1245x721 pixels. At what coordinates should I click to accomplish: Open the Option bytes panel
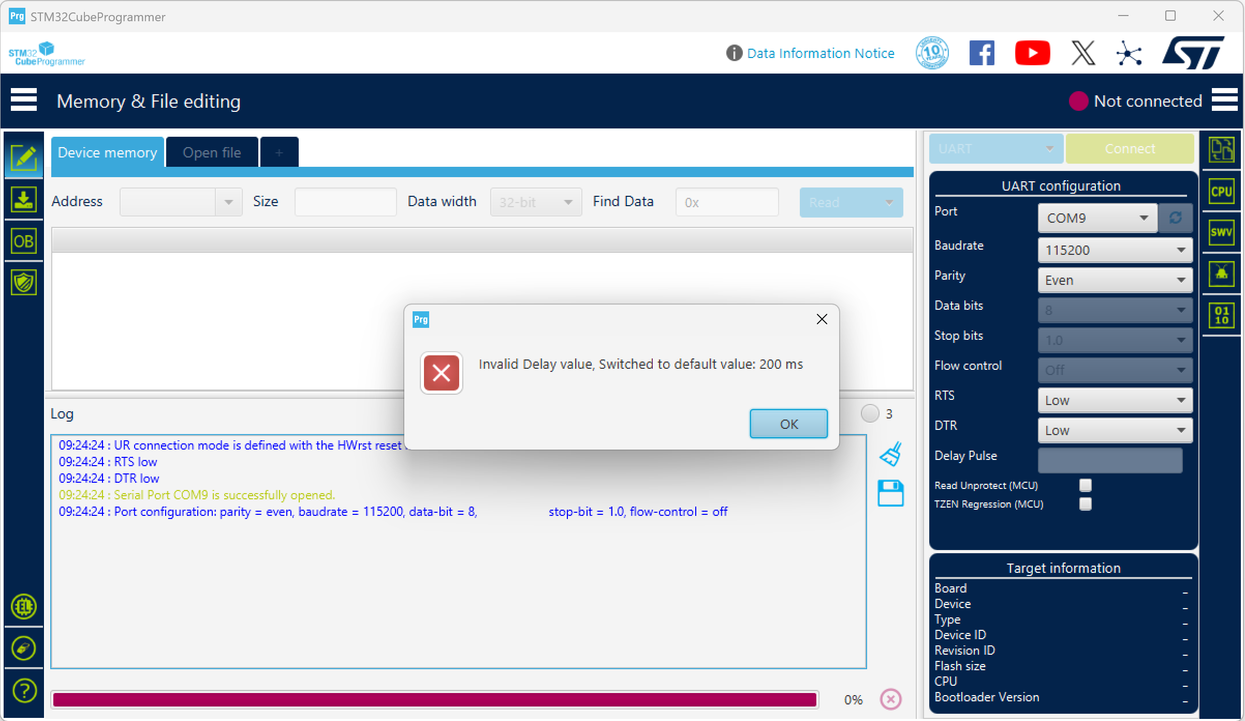(23, 241)
